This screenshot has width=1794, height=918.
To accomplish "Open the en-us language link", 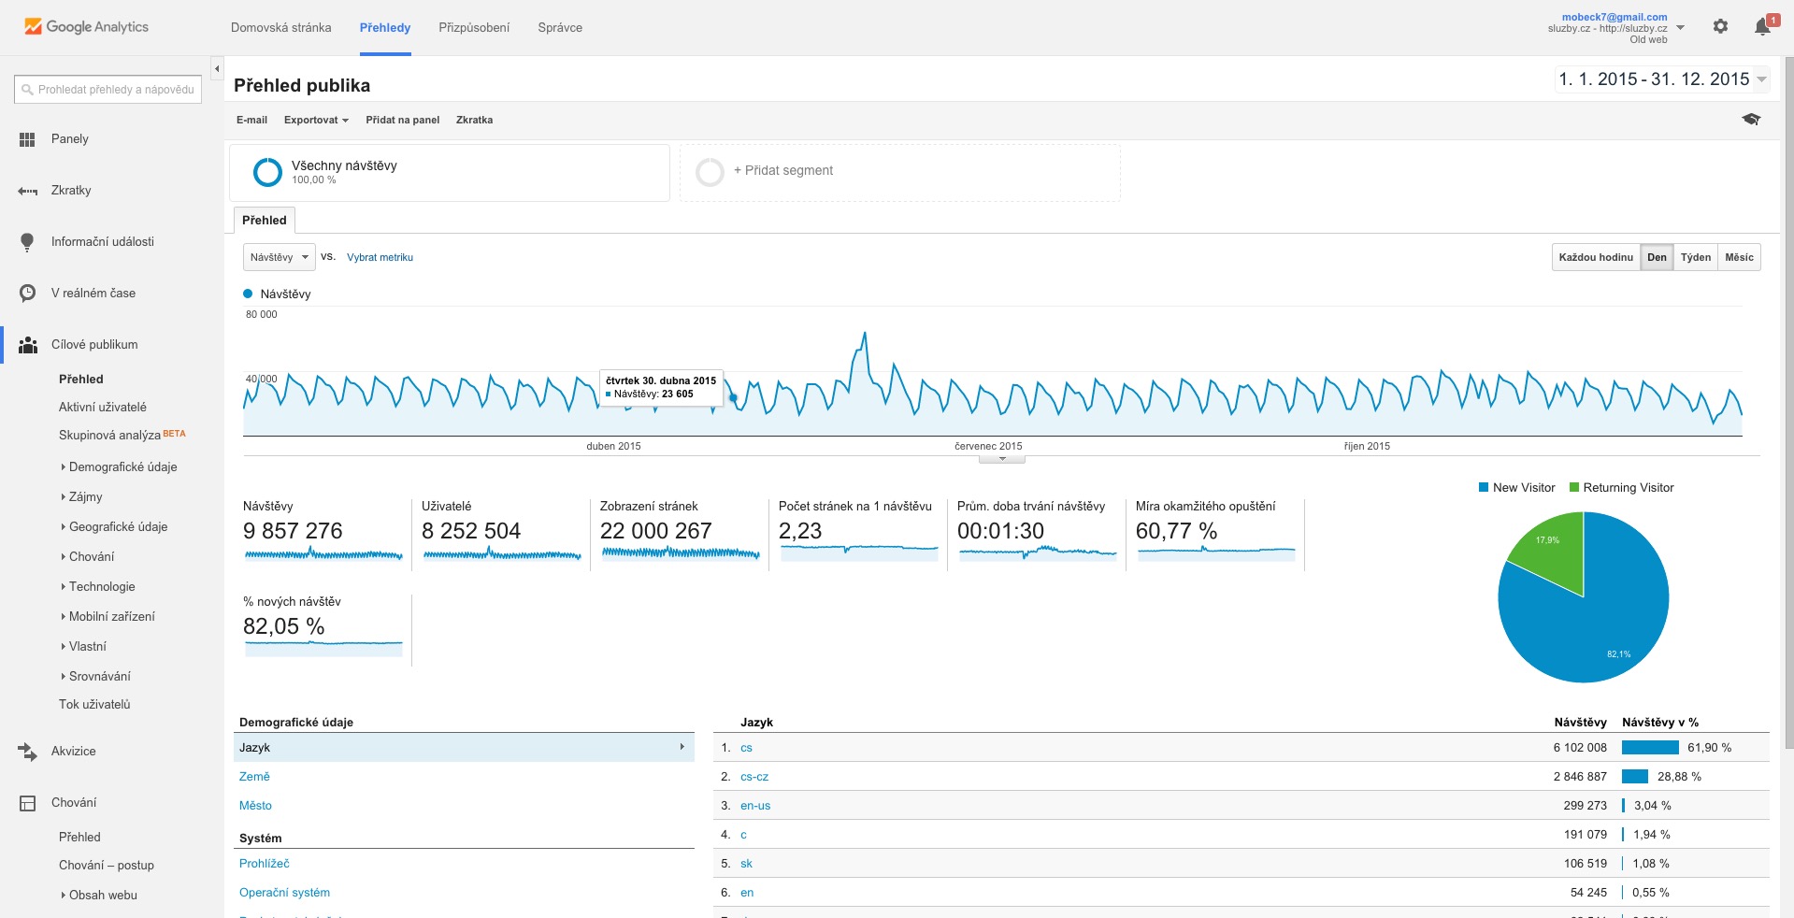I will (x=755, y=805).
